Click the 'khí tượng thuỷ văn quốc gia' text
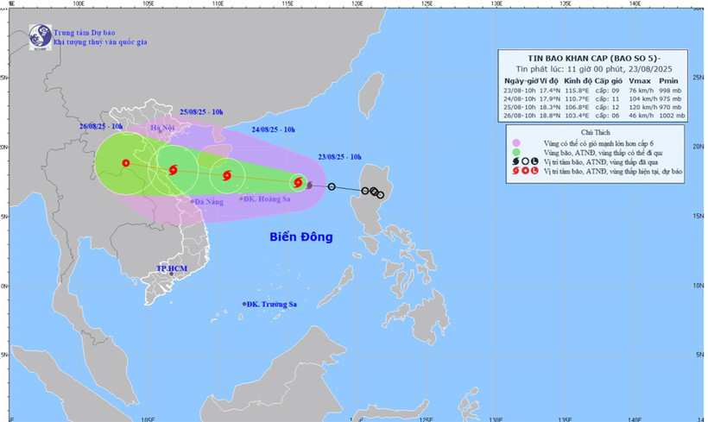 coord(100,42)
